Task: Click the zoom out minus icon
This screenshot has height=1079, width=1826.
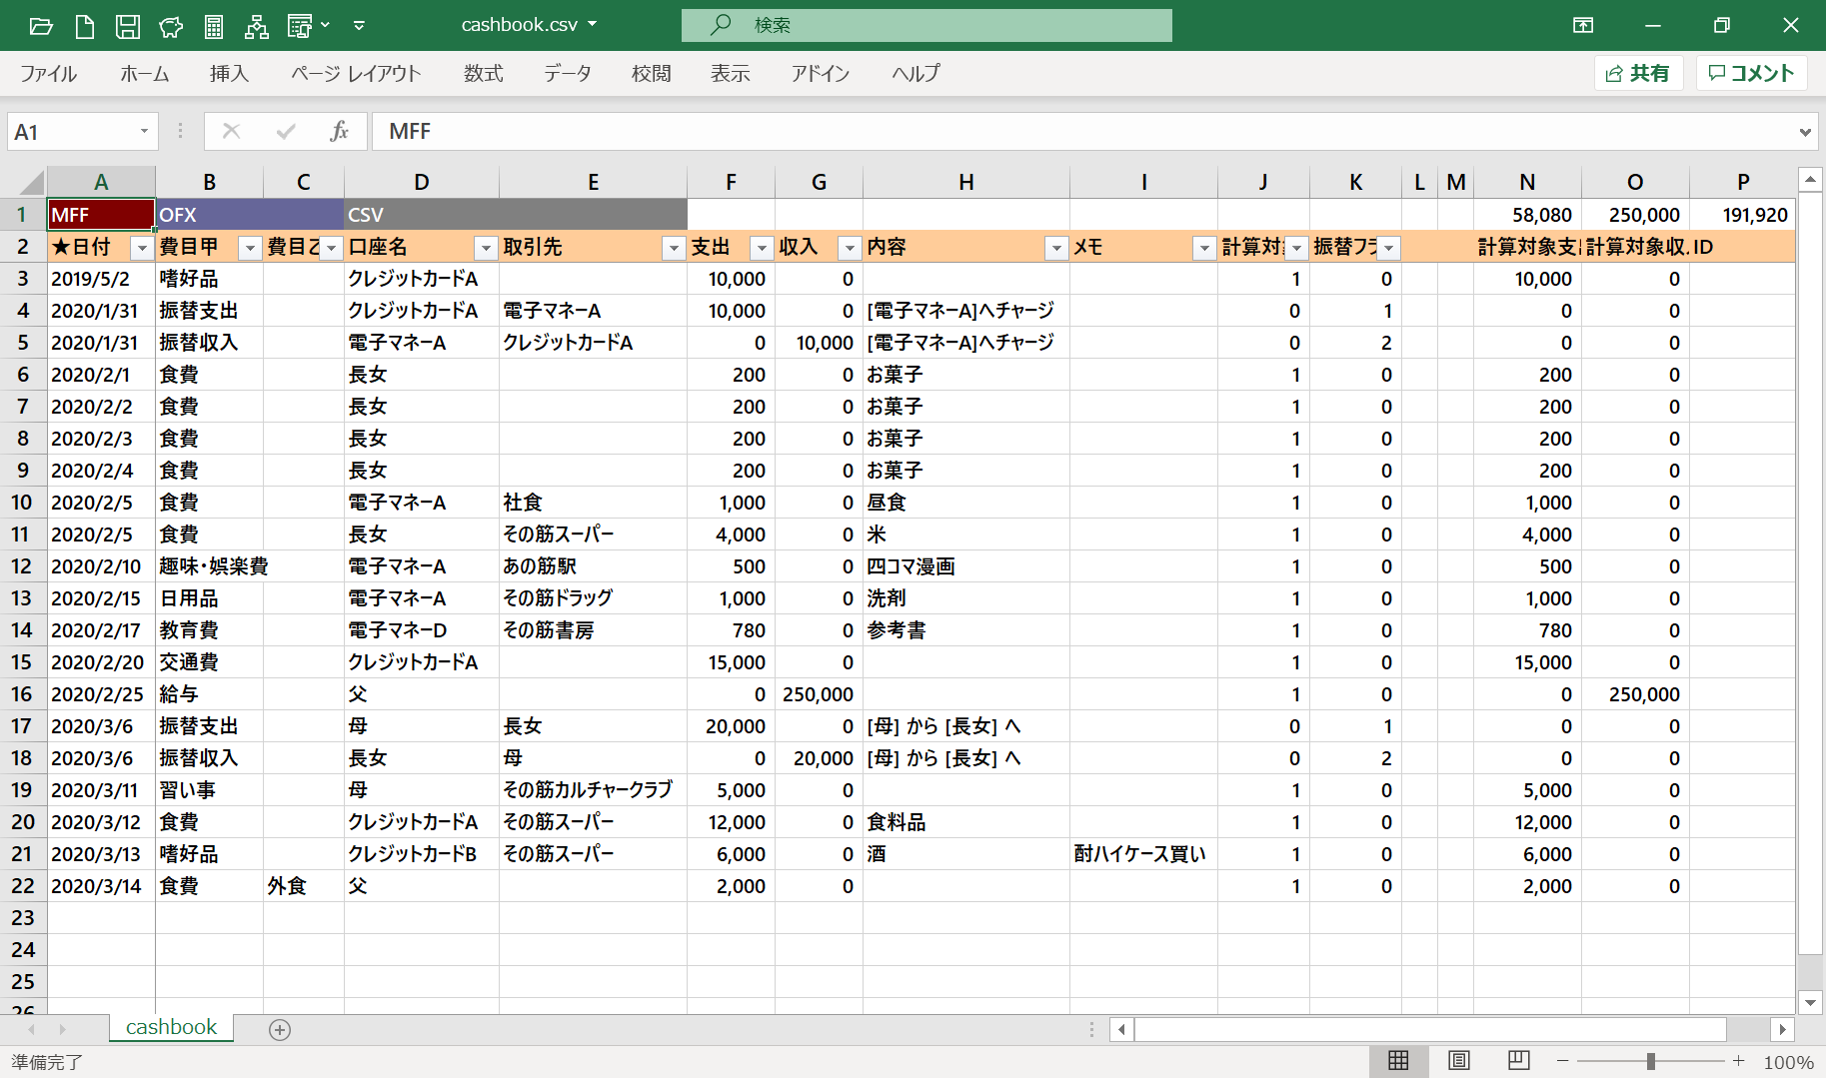Action: tap(1563, 1061)
